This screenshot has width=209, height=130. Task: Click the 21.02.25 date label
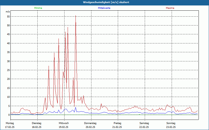[x=117, y=127]
